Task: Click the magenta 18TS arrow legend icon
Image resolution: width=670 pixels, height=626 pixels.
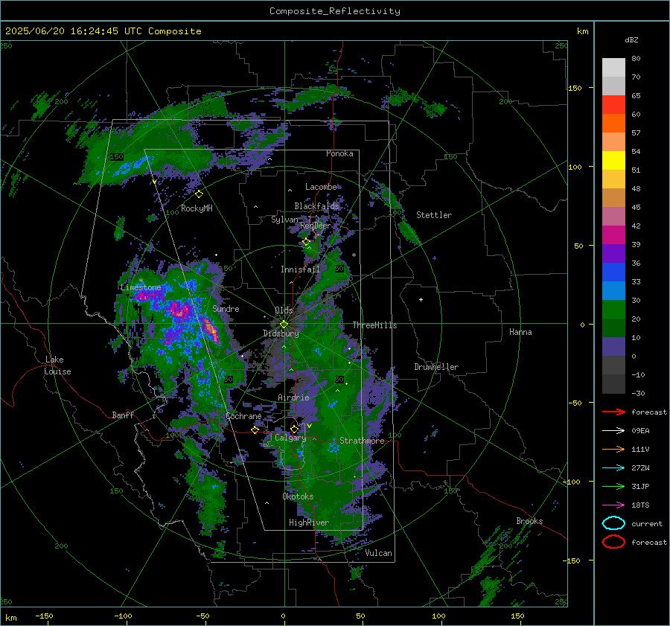Action: (x=613, y=505)
